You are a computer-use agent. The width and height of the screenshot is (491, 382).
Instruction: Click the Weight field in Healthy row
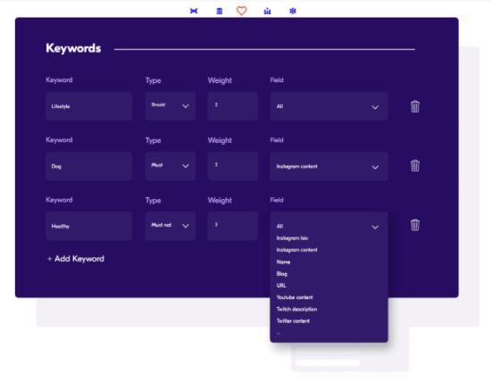(233, 226)
